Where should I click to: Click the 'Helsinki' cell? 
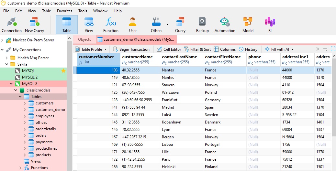[x=182, y=167]
